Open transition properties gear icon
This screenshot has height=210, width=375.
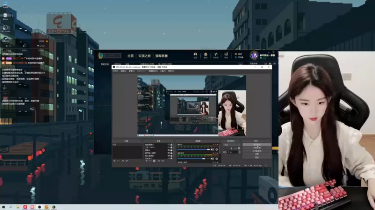coord(239,148)
